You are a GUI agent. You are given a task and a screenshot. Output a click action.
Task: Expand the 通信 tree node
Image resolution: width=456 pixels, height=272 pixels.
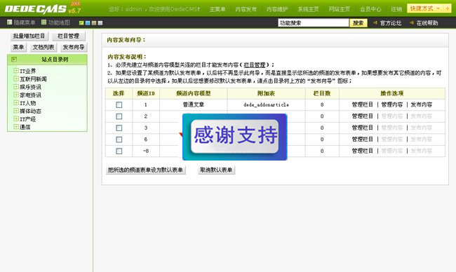(16, 127)
